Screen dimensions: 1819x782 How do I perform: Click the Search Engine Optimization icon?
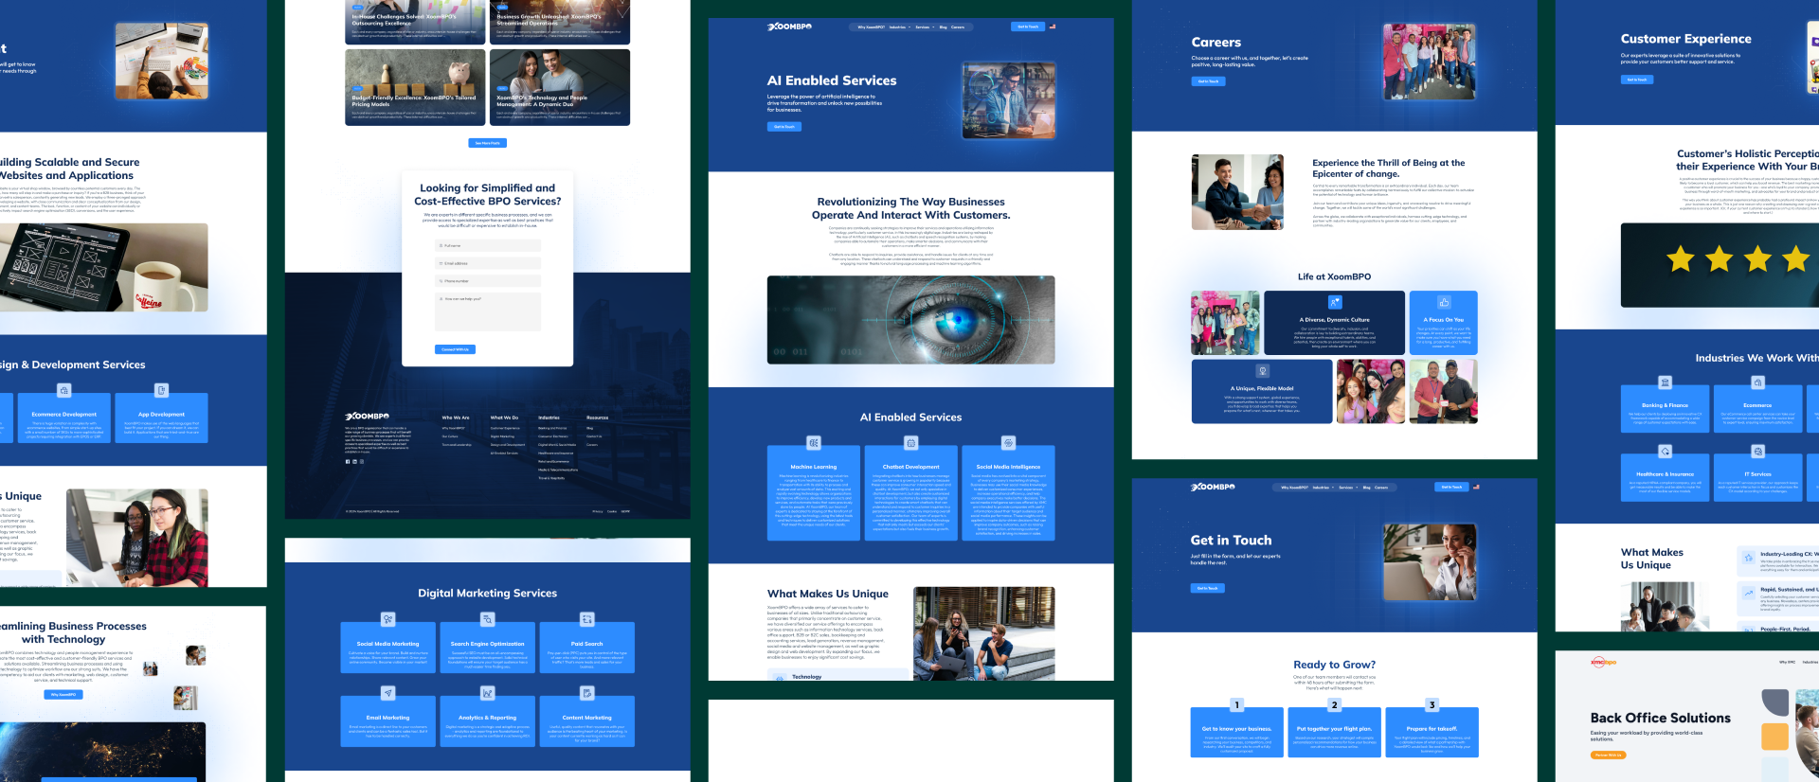(x=488, y=619)
